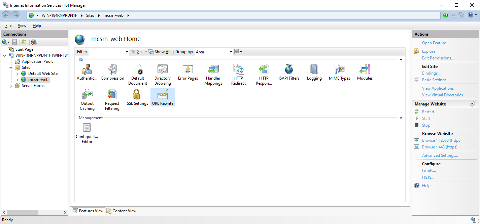Browse *:12333 (https) link
The image size is (480, 224).
(442, 140)
